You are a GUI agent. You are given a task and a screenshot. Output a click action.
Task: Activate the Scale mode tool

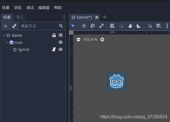(101, 26)
